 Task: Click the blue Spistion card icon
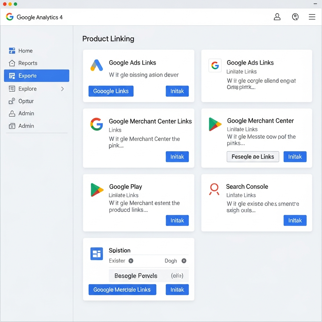coord(97,253)
